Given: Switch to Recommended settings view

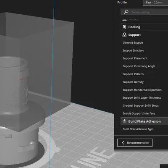Looking at the screenshot, I should (135, 143).
